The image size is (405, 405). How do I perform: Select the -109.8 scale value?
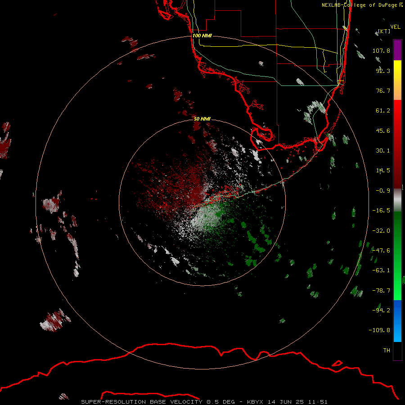pos(379,330)
